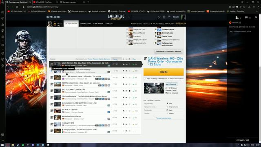The image size is (261, 147).
Task: Click the soldier portrait in navigation bar
Action: click(x=50, y=24)
